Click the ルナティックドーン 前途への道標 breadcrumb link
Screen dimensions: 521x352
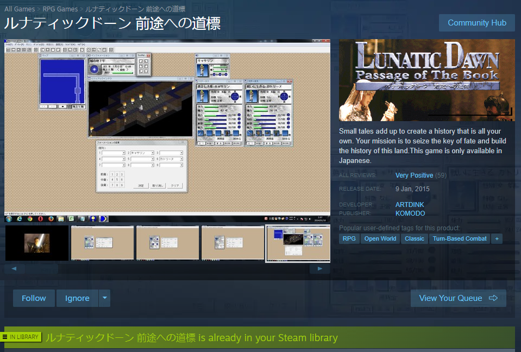(x=135, y=9)
